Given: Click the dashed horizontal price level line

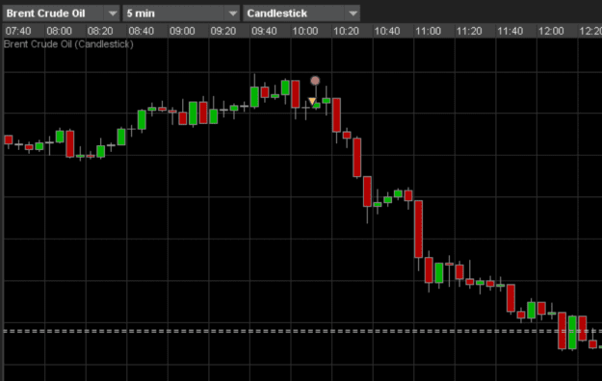Looking at the screenshot, I should coord(302,331).
